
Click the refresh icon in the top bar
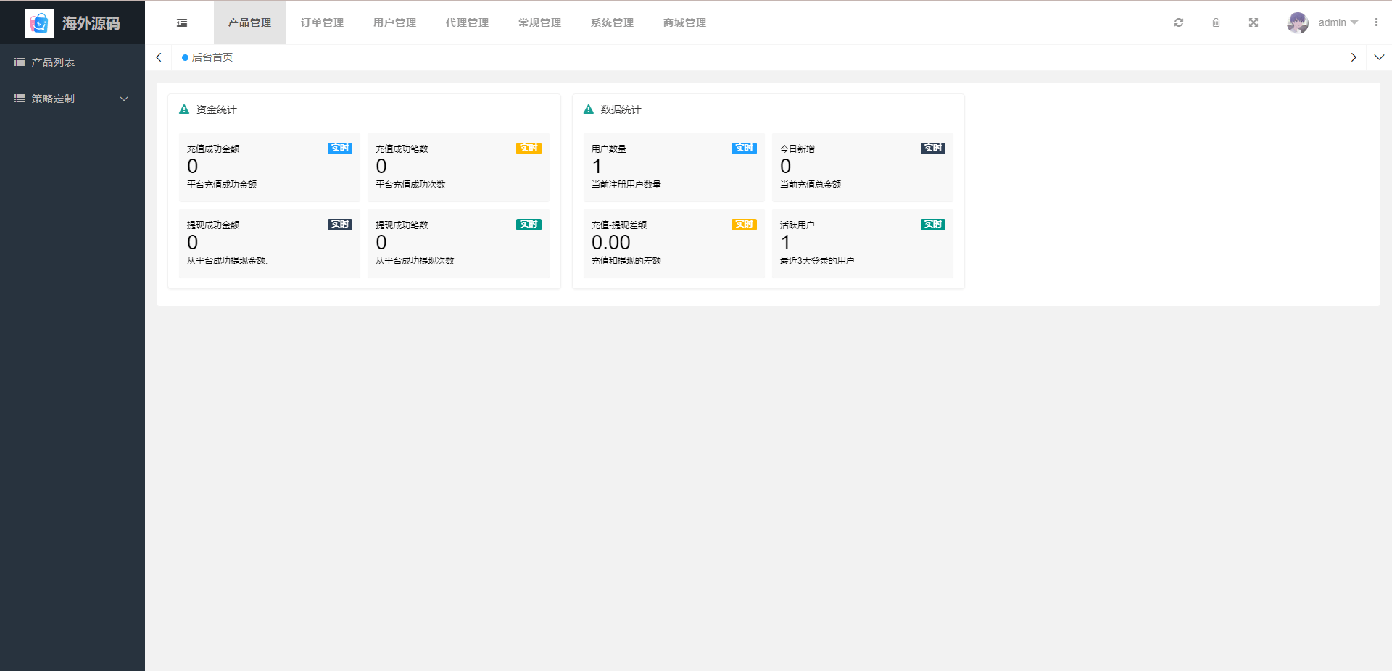[1179, 23]
